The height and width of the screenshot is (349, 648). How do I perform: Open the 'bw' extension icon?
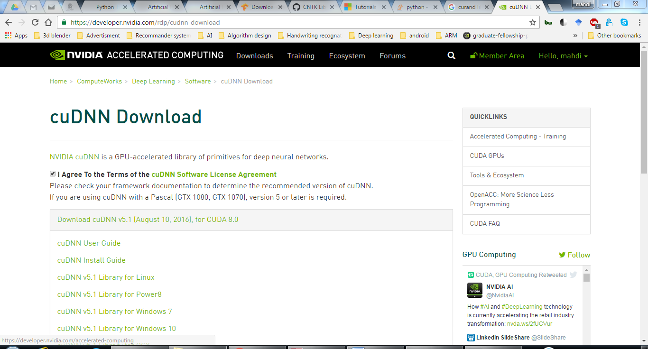tap(548, 22)
